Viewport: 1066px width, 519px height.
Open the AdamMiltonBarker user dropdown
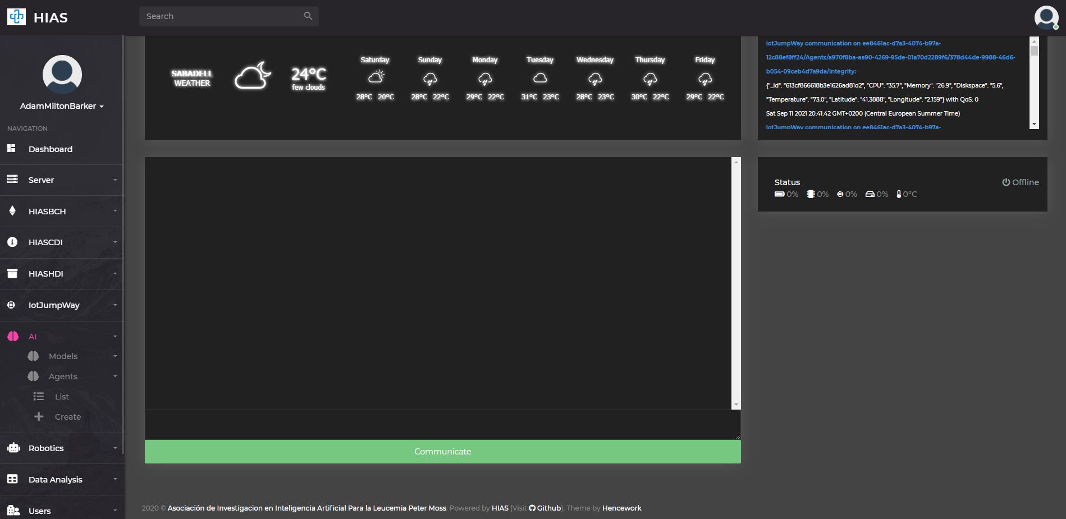62,106
